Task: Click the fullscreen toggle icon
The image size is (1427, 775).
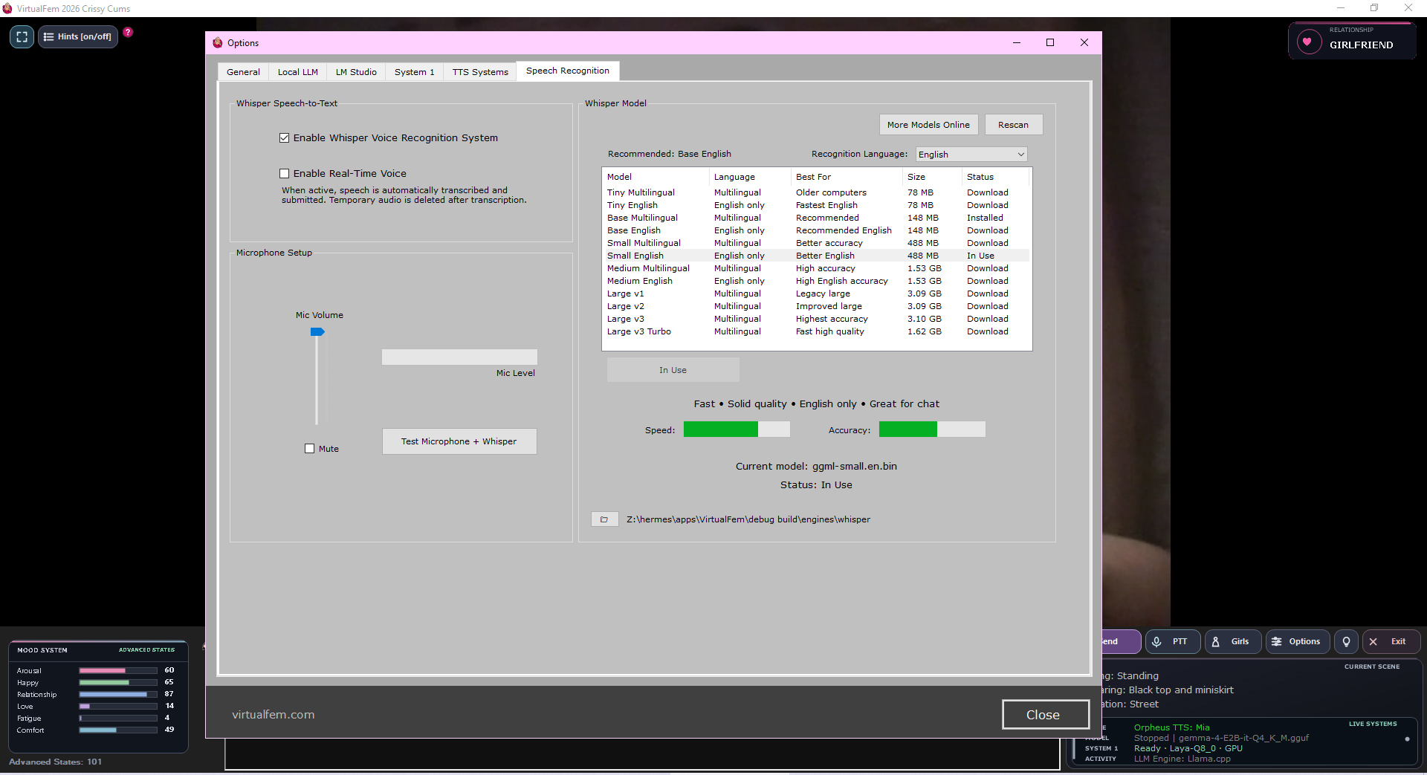Action: (x=22, y=36)
